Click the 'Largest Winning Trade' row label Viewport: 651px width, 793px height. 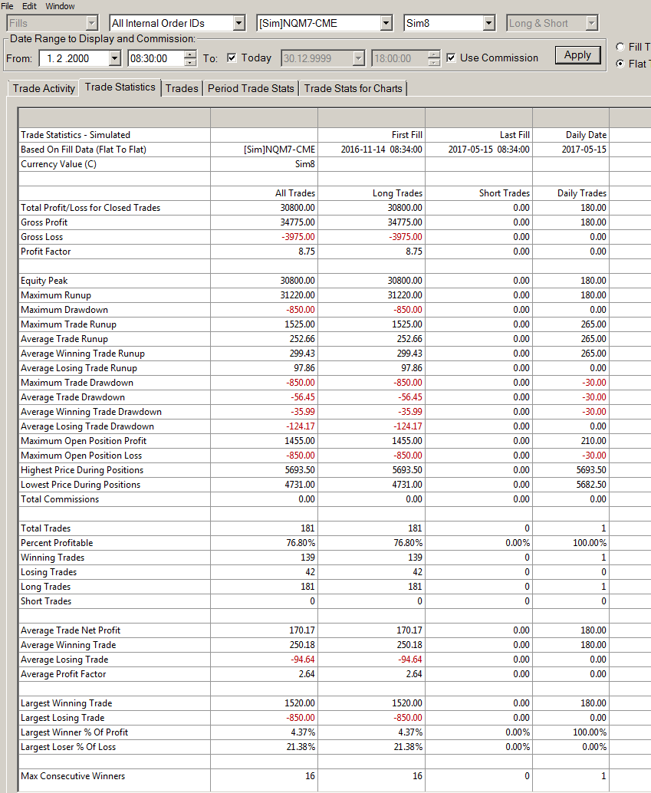(x=66, y=703)
